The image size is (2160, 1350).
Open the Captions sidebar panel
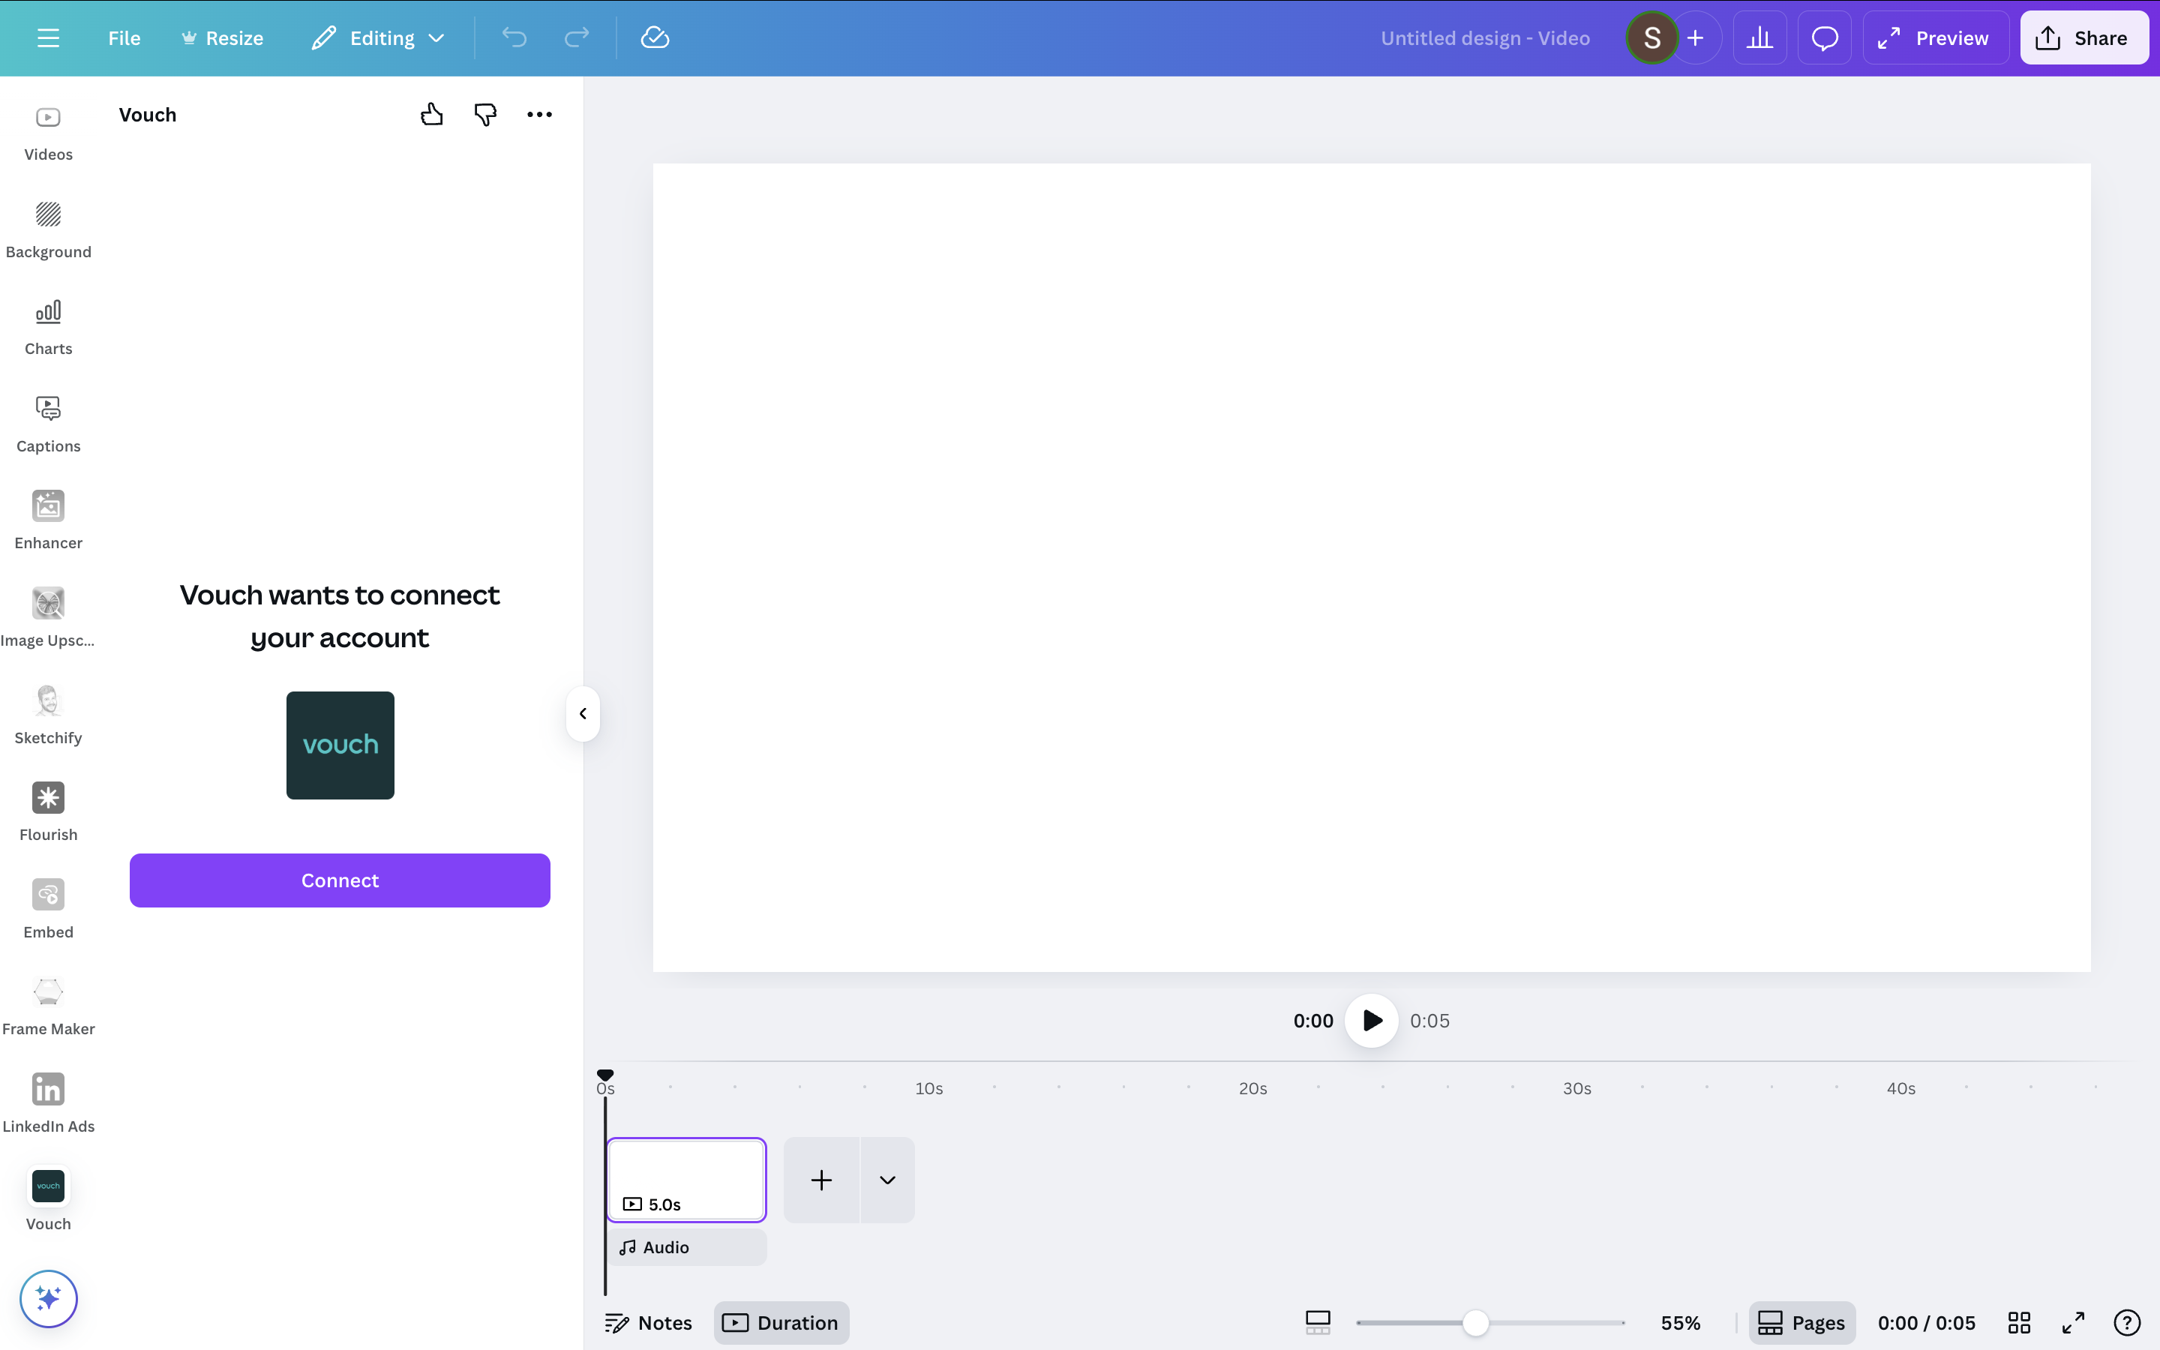pos(48,425)
